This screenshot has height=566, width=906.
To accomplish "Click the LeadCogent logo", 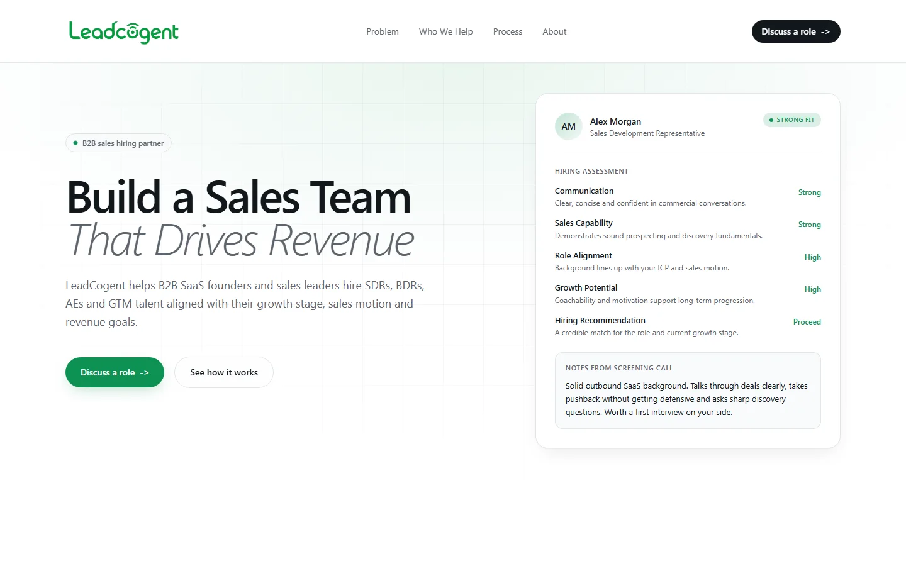I will click(124, 32).
